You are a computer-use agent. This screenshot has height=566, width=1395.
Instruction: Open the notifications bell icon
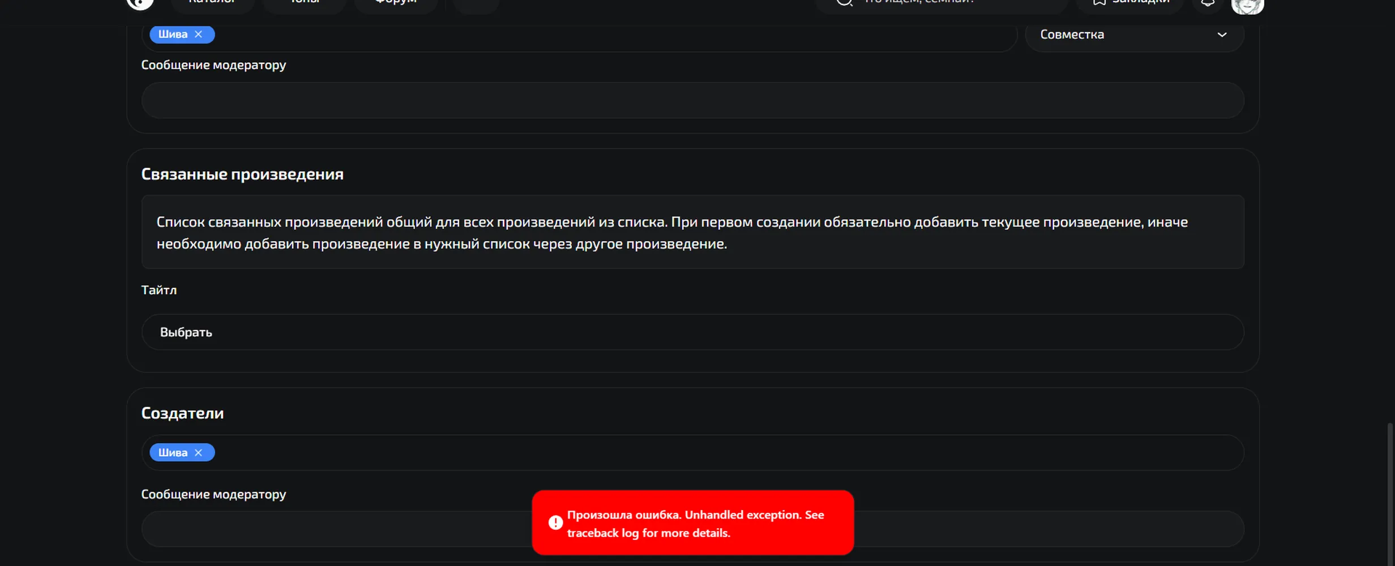pos(1208,3)
